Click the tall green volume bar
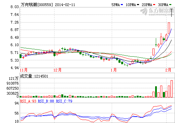 pos(156,92)
